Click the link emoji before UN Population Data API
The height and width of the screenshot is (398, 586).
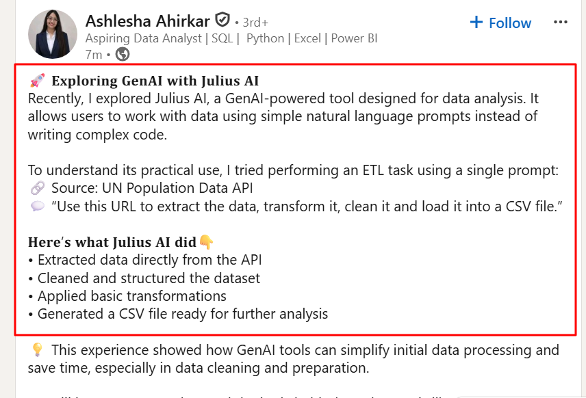(37, 188)
